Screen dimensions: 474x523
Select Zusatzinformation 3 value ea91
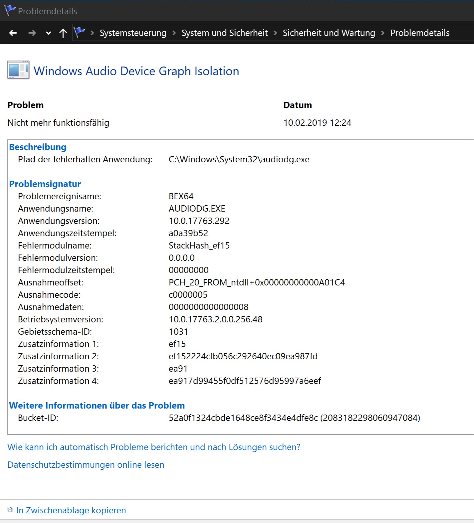[178, 369]
